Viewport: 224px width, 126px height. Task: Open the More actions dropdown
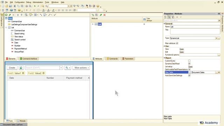point(81,68)
